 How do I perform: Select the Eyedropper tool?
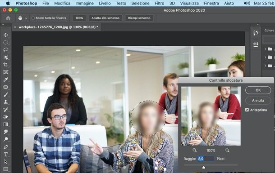(x=5, y=80)
